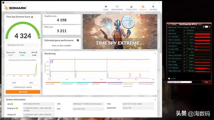Image resolution: width=214 pixels, height=120 pixels.
Task: Click Memory Clock red graph bar in GPU-Z
Action: 202,34
